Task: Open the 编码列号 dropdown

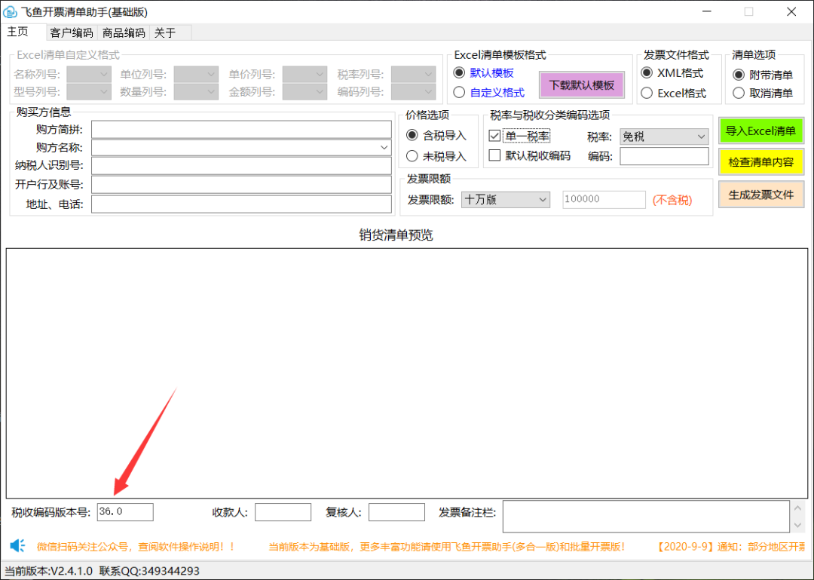Action: coord(413,92)
